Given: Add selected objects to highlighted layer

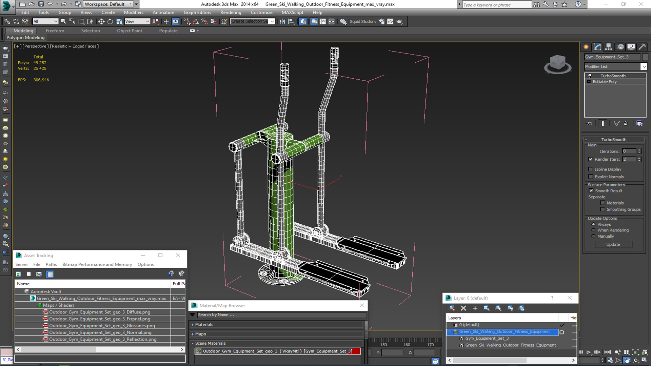Looking at the screenshot, I should coord(475,308).
